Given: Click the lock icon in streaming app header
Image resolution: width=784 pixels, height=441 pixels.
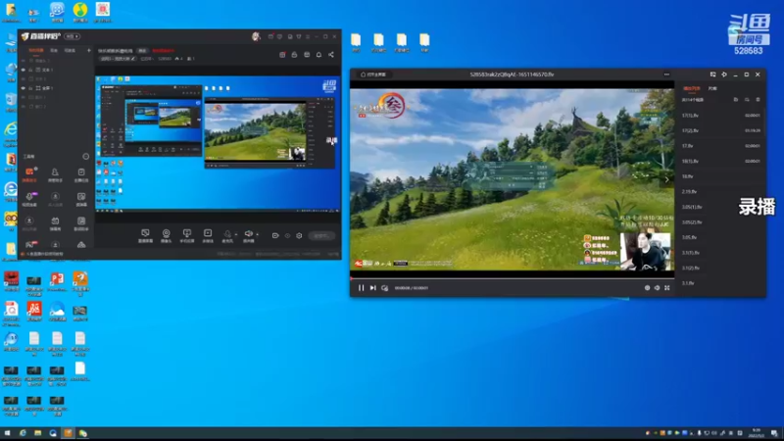Looking at the screenshot, I should click(x=294, y=55).
